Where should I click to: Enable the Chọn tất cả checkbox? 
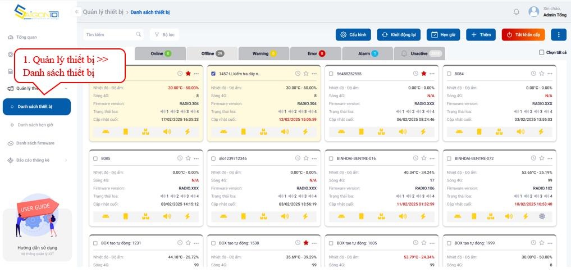(541, 52)
